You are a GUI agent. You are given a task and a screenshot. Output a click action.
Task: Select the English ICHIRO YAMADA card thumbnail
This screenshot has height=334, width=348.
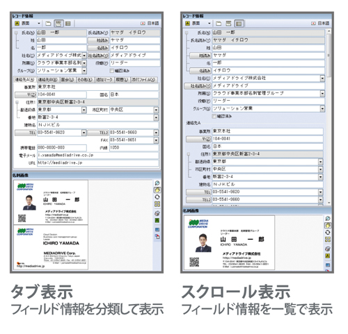coord(51,247)
